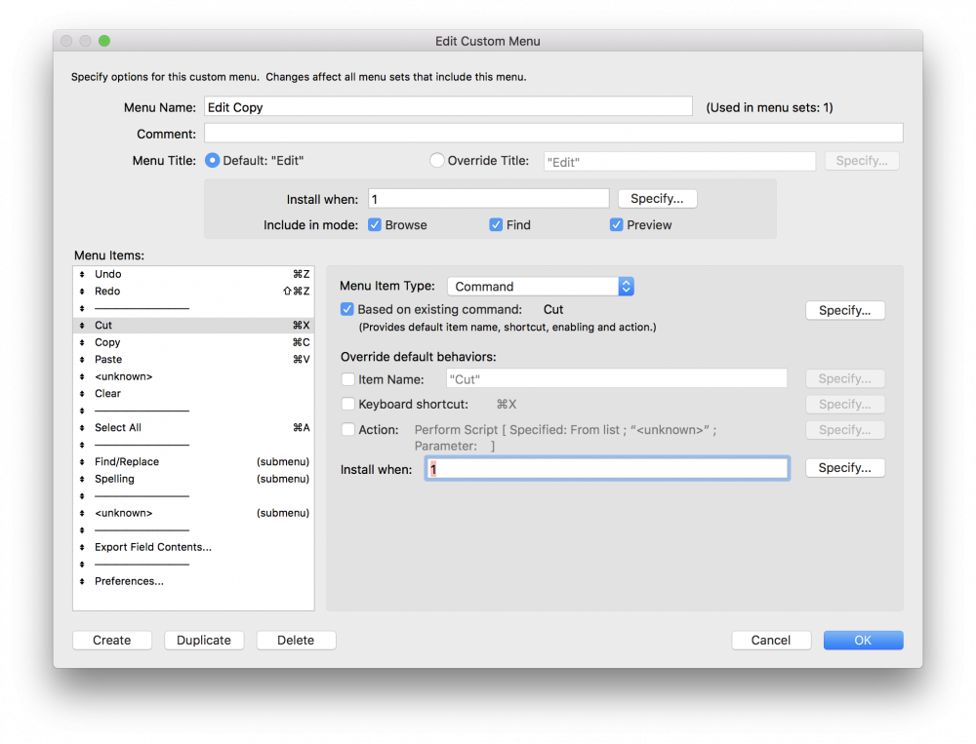This screenshot has width=976, height=744.
Task: Toggle the Keyboard shortcut override checkbox
Action: click(348, 405)
